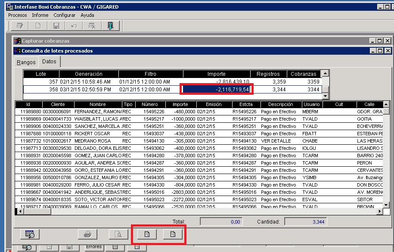This screenshot has height=252, width=394.
Task: Select the exit door icon in the toolbar
Action: pos(112,25)
